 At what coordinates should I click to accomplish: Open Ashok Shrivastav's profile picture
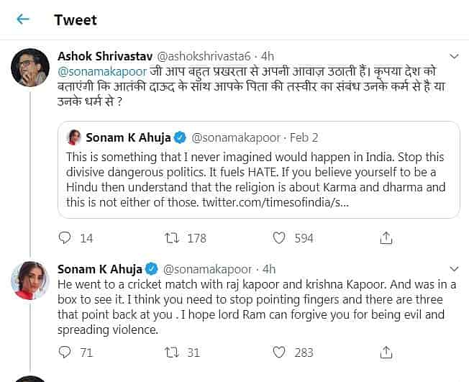pos(30,68)
